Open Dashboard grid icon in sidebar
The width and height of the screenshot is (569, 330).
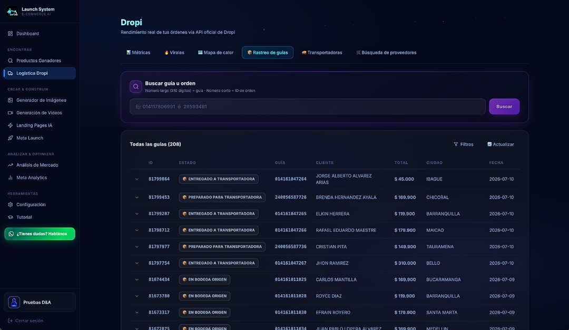(10, 33)
